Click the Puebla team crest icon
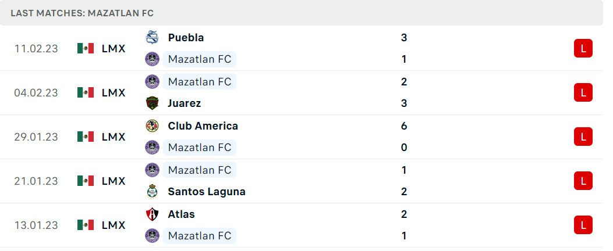The height and width of the screenshot is (251, 613). 152,37
